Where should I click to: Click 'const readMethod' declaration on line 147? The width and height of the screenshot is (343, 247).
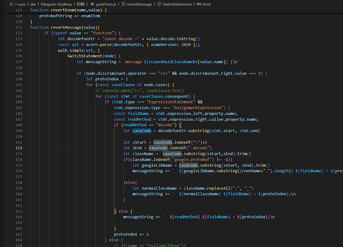coord(132,119)
